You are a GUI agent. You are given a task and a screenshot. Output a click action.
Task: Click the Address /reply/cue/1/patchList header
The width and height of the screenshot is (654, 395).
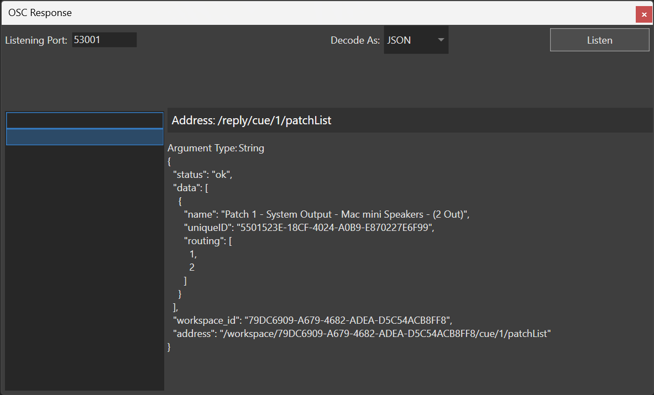tap(252, 120)
